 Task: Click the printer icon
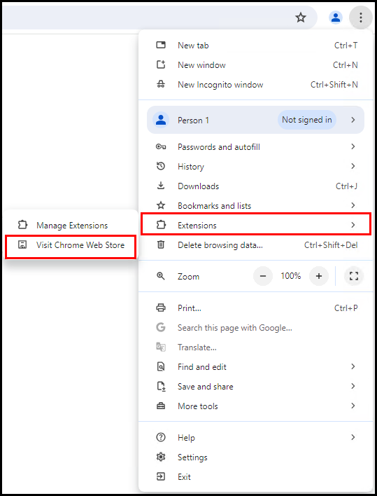click(161, 308)
